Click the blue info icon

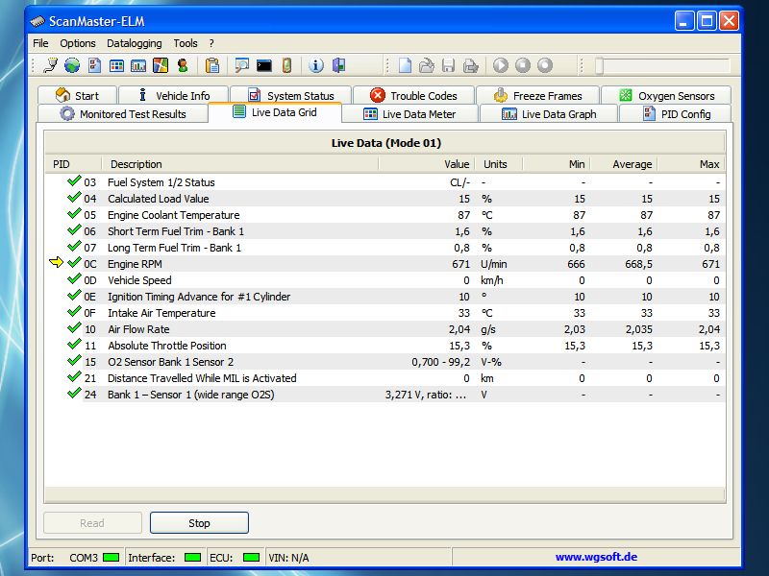(x=316, y=65)
